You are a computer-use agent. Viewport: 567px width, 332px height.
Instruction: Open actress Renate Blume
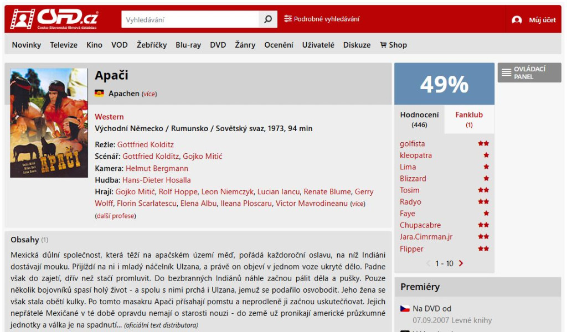pos(327,191)
